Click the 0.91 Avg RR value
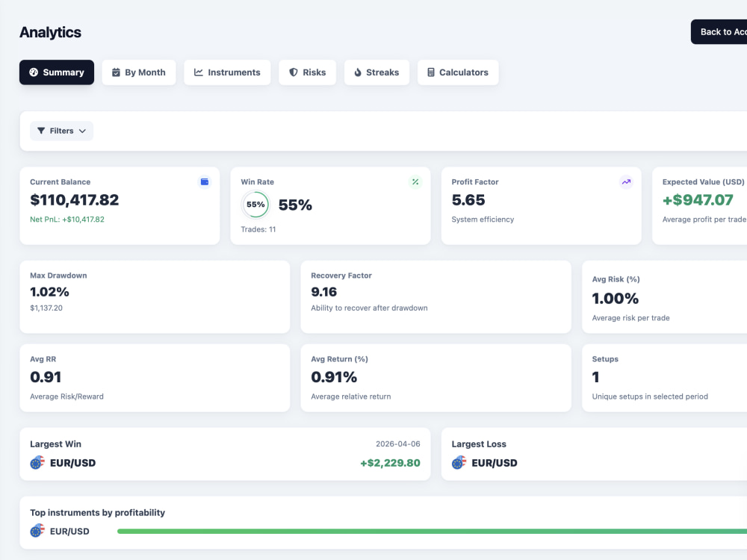The width and height of the screenshot is (747, 560). (46, 377)
